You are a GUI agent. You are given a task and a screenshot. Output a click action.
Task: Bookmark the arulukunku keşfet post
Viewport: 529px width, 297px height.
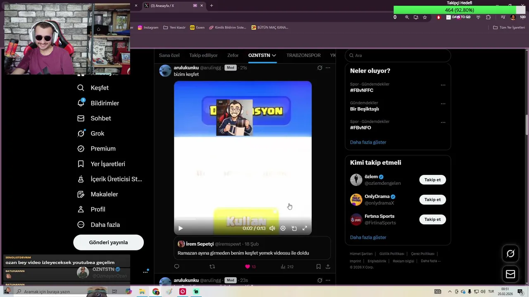pyautogui.click(x=318, y=267)
